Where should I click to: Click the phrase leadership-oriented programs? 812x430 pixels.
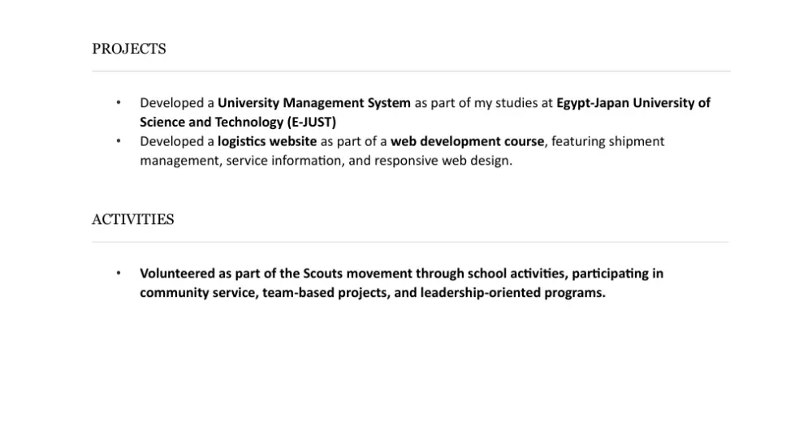[512, 293]
